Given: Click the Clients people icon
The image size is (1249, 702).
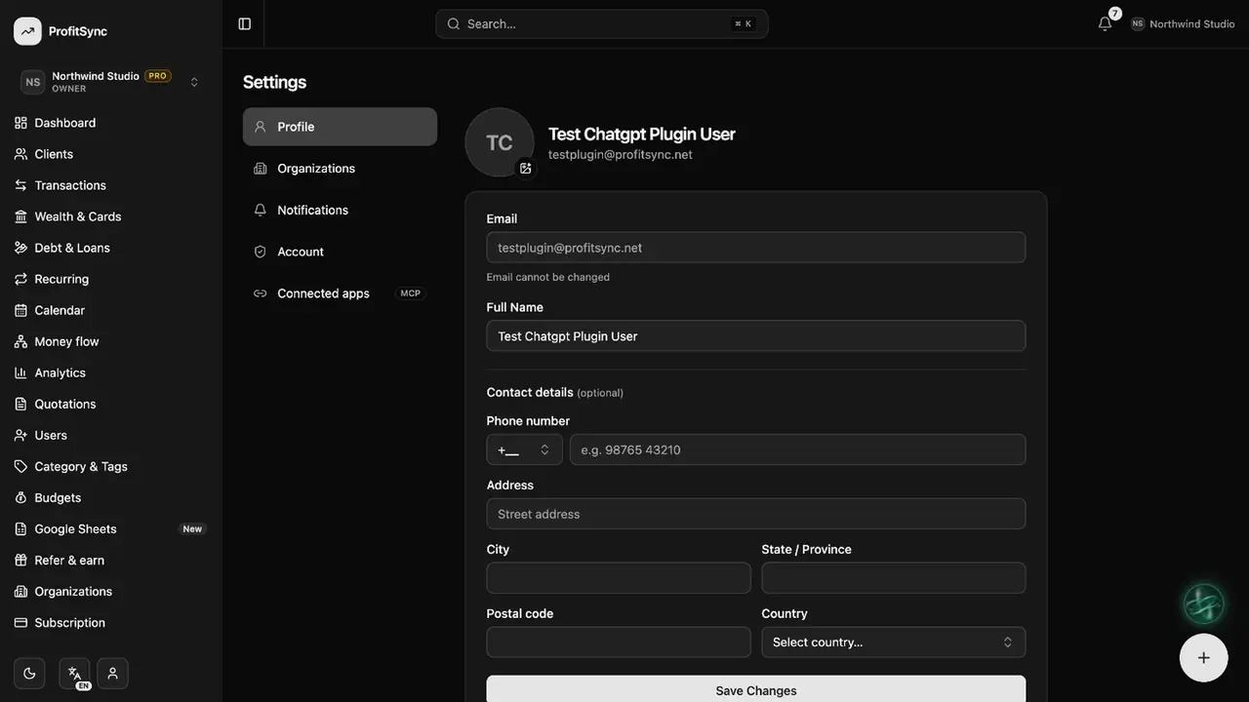Looking at the screenshot, I should [x=20, y=154].
